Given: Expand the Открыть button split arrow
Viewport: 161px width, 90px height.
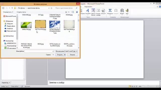Looking at the screenshot, I should point(65,55).
